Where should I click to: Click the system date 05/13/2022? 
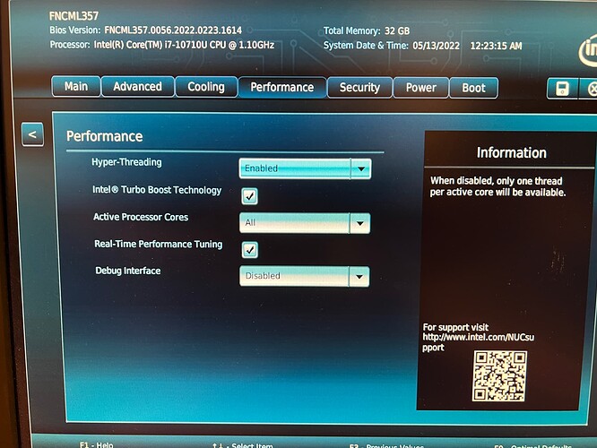(x=436, y=46)
